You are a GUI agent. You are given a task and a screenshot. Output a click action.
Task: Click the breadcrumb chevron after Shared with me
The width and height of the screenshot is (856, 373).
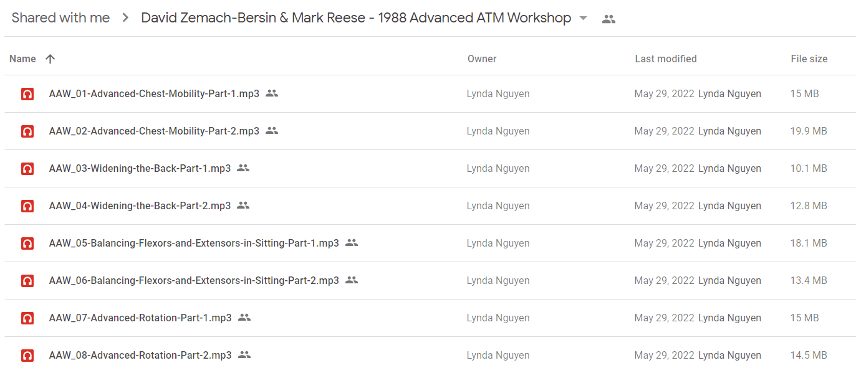point(125,18)
